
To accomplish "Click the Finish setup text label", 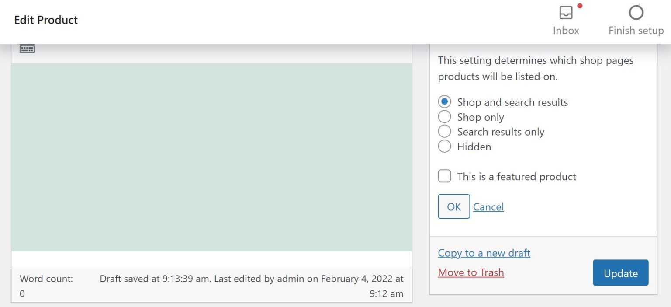I will [x=636, y=31].
